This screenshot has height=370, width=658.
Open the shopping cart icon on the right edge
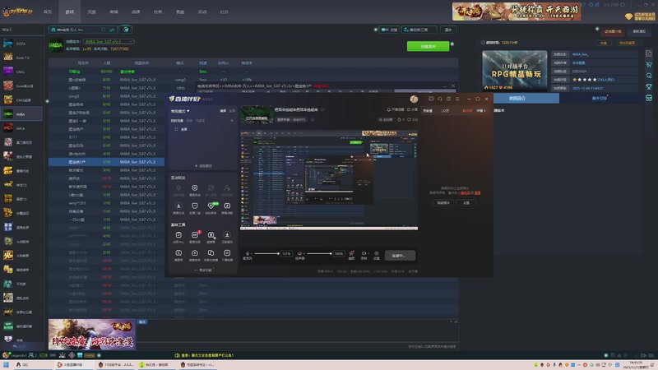point(649,65)
